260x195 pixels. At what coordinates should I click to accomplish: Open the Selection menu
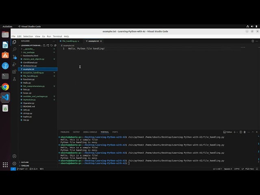click(x=28, y=36)
